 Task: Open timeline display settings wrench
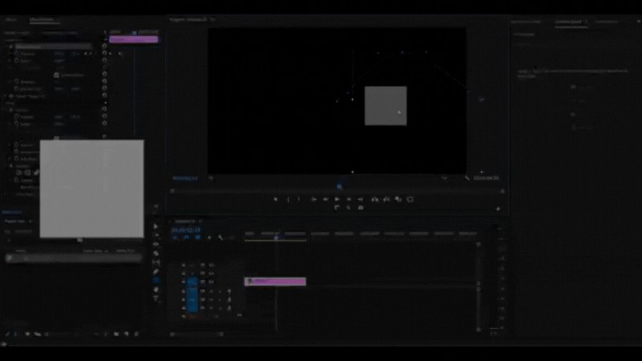click(x=221, y=237)
